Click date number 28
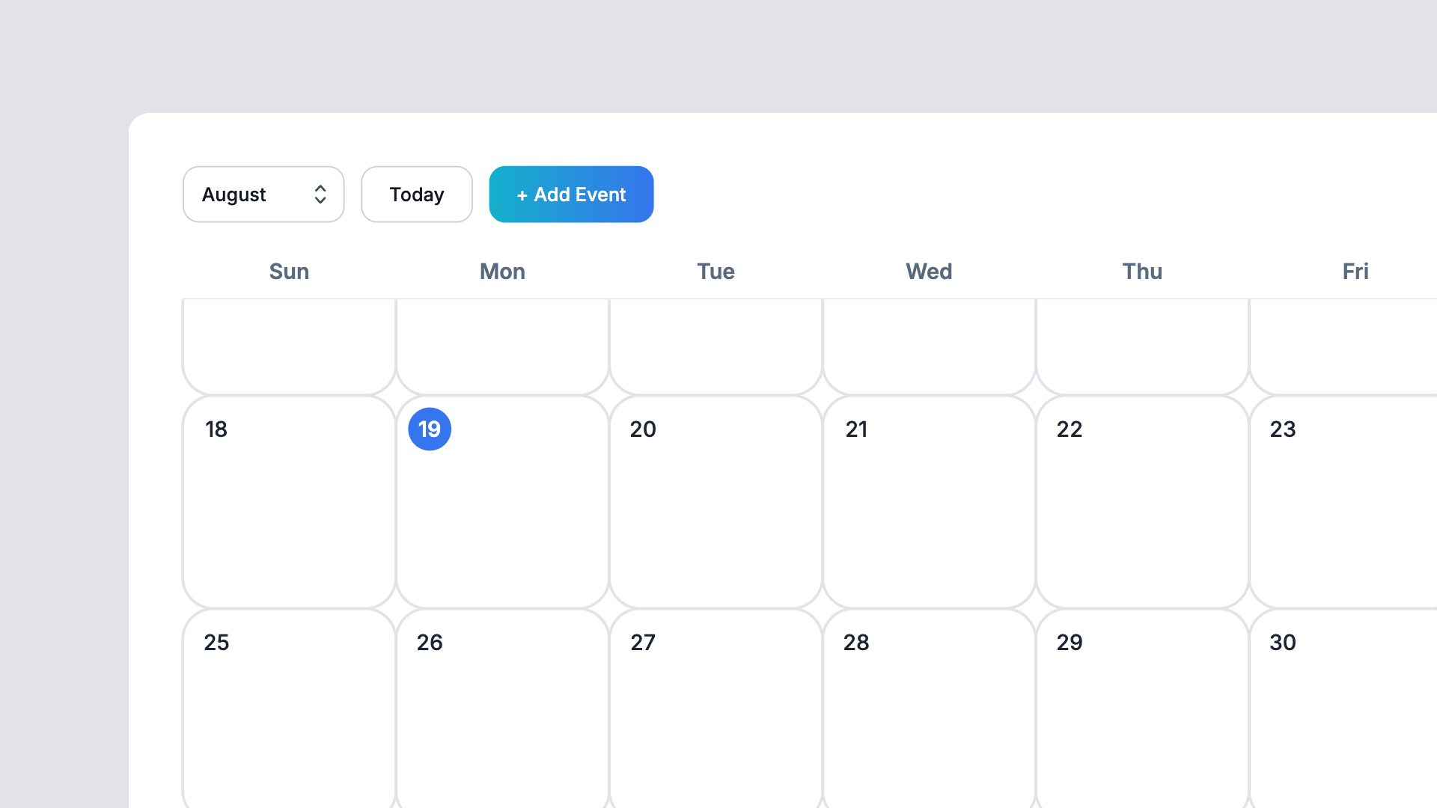 pos(856,643)
